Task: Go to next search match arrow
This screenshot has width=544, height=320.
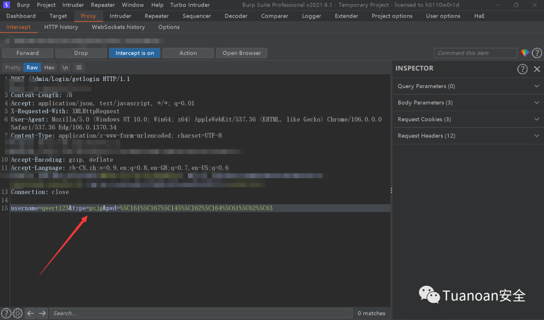Action: click(42, 313)
